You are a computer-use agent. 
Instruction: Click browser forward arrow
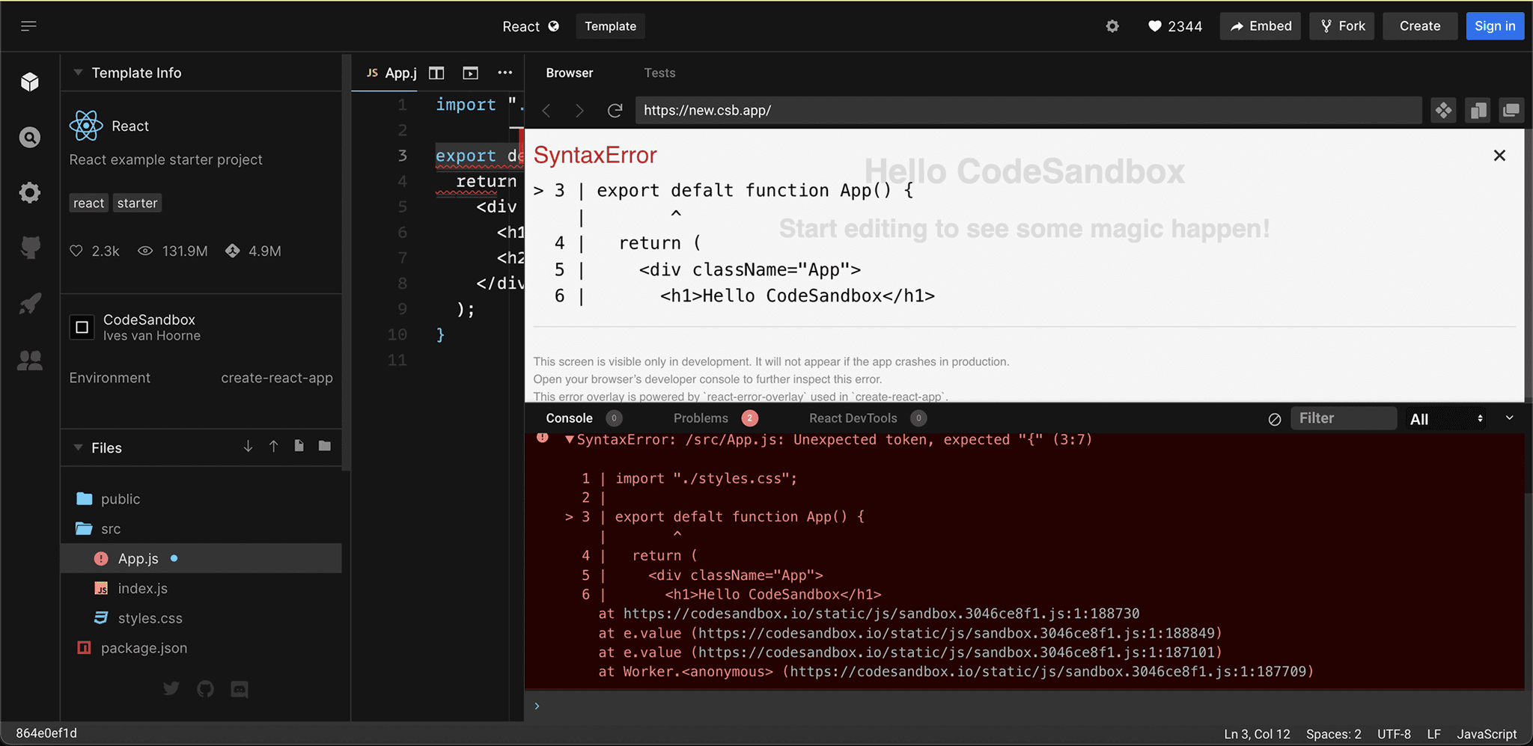tap(579, 111)
